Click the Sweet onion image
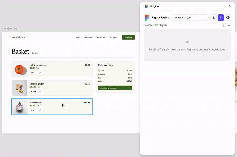The width and height of the screenshot is (237, 157). 19,107
